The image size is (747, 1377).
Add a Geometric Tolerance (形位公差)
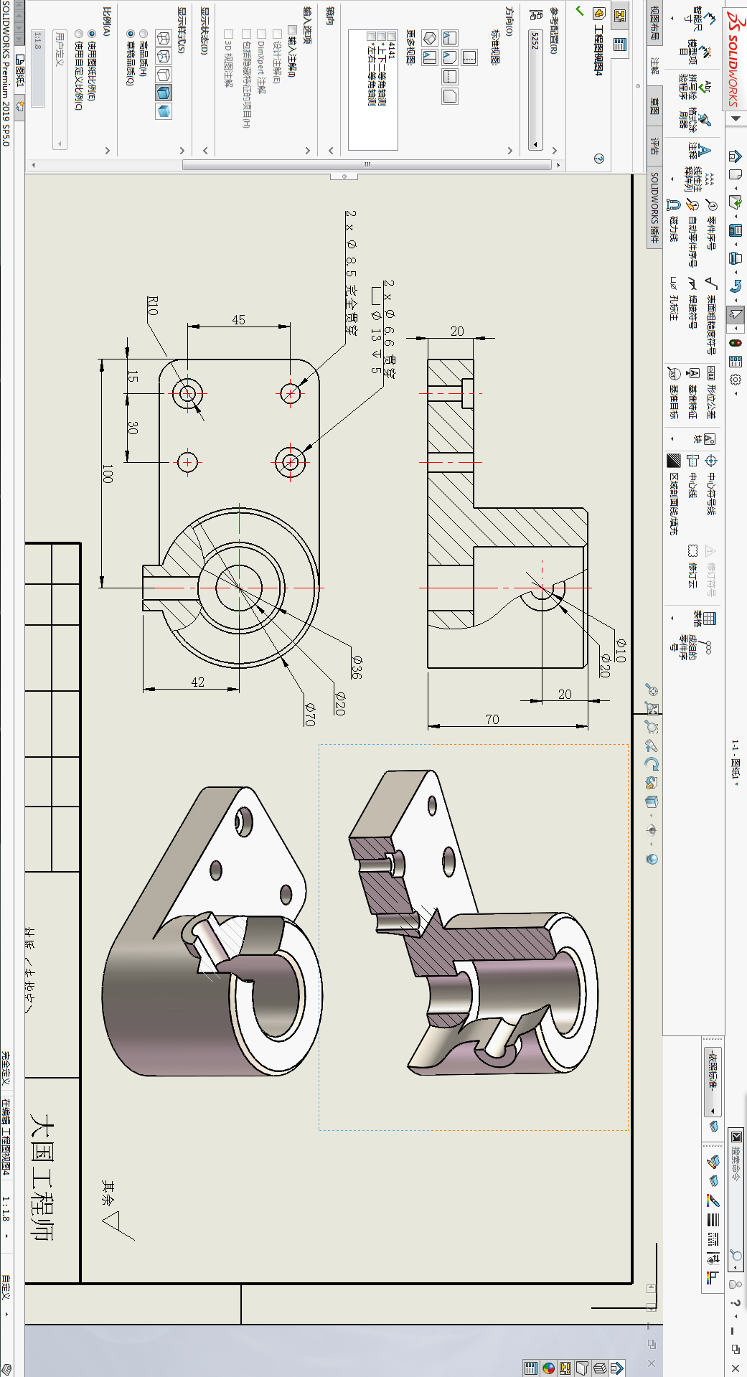coord(711,392)
